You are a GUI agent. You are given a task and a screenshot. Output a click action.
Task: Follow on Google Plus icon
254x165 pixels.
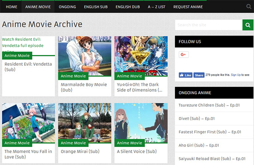[184, 55]
